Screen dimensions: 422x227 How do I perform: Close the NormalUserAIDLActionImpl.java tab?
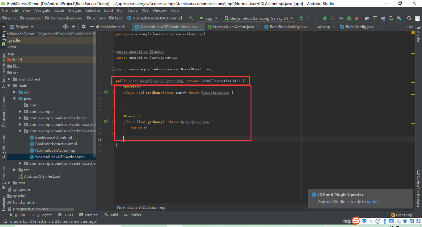click(201, 27)
